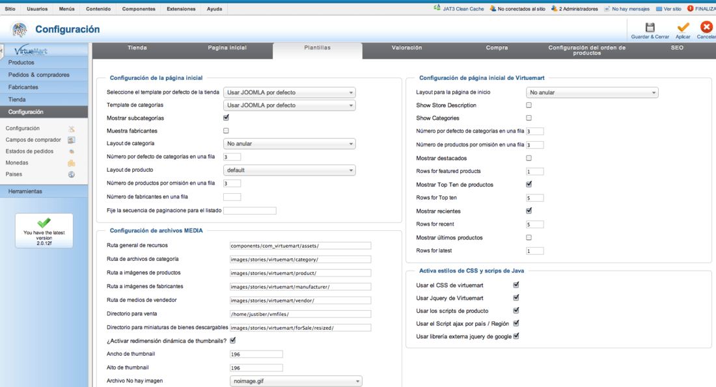The width and height of the screenshot is (716, 387).
Task: Switch to the Valoración tab
Action: 406,51
